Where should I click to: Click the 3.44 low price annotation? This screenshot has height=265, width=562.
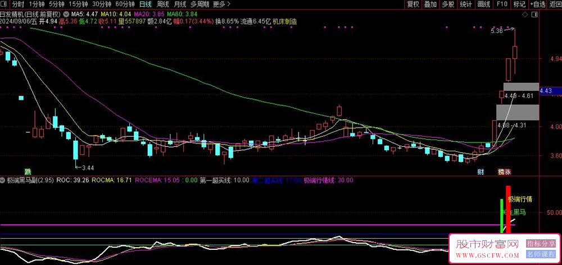[x=88, y=168]
